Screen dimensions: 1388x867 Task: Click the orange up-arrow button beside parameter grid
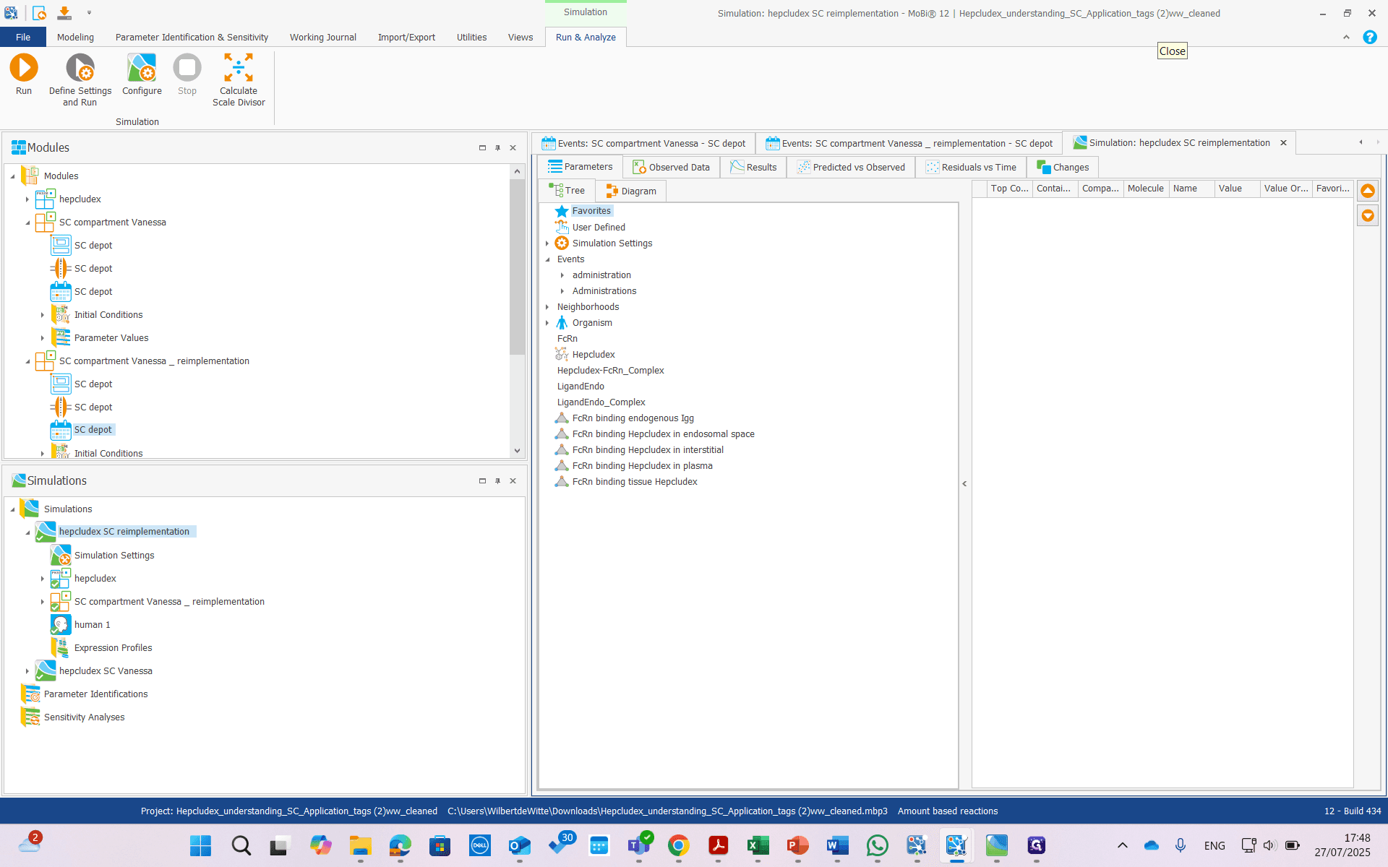tap(1368, 191)
